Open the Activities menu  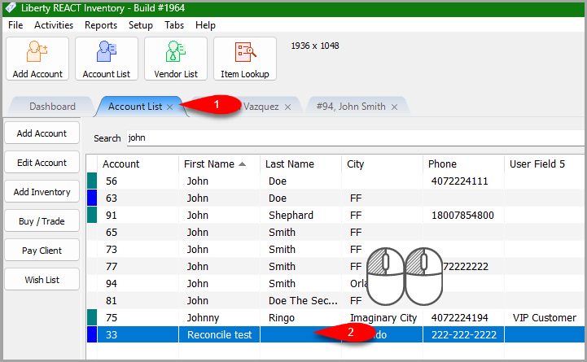coord(54,25)
